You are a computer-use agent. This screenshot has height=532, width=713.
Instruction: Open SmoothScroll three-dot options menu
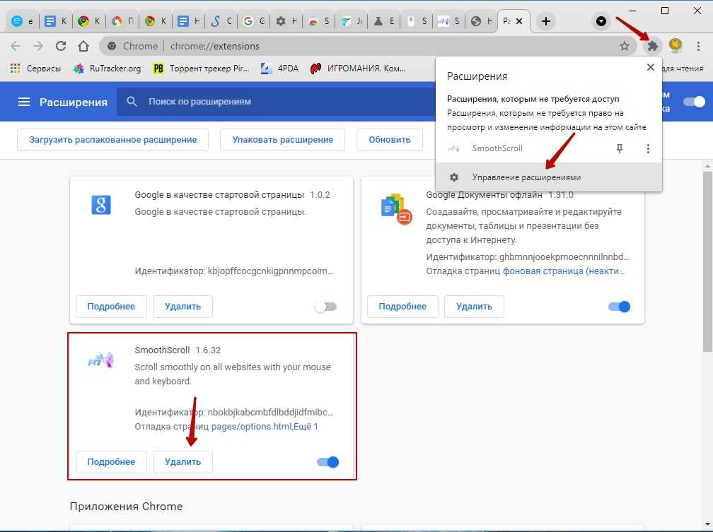[x=648, y=149]
